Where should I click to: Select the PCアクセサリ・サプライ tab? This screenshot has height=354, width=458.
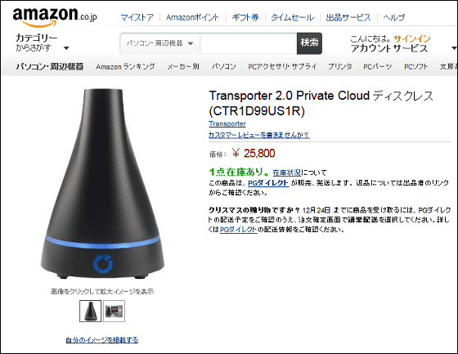pos(282,66)
